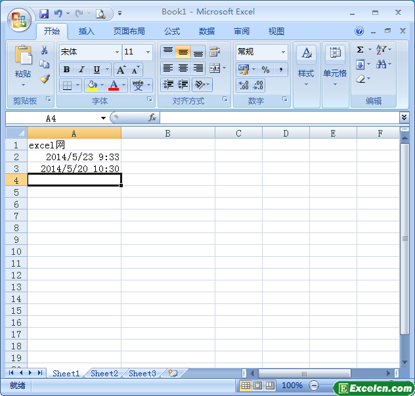The width and height of the screenshot is (415, 396).
Task: Switch to Normal view in status bar
Action: pos(245,385)
